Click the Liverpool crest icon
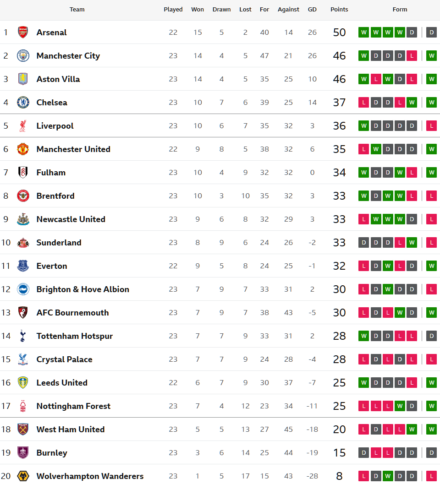This screenshot has height=484, width=440. click(23, 125)
